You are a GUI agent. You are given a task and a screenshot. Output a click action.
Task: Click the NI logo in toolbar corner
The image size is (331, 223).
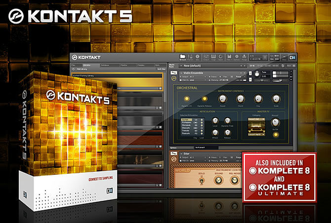(x=292, y=57)
